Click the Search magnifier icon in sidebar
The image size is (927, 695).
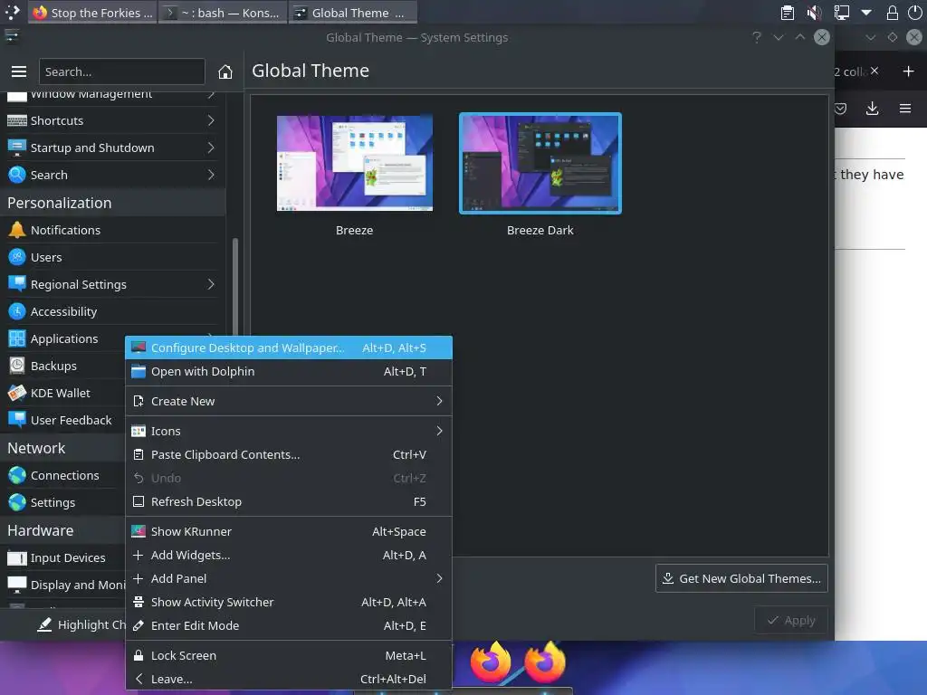pyautogui.click(x=16, y=175)
